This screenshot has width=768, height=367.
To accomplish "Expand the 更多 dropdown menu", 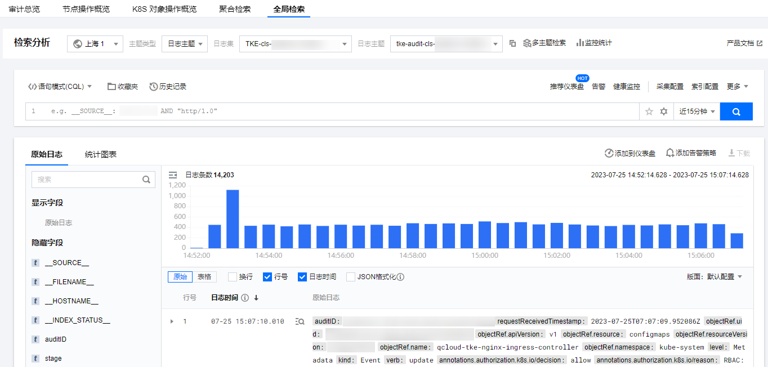I will click(x=738, y=87).
